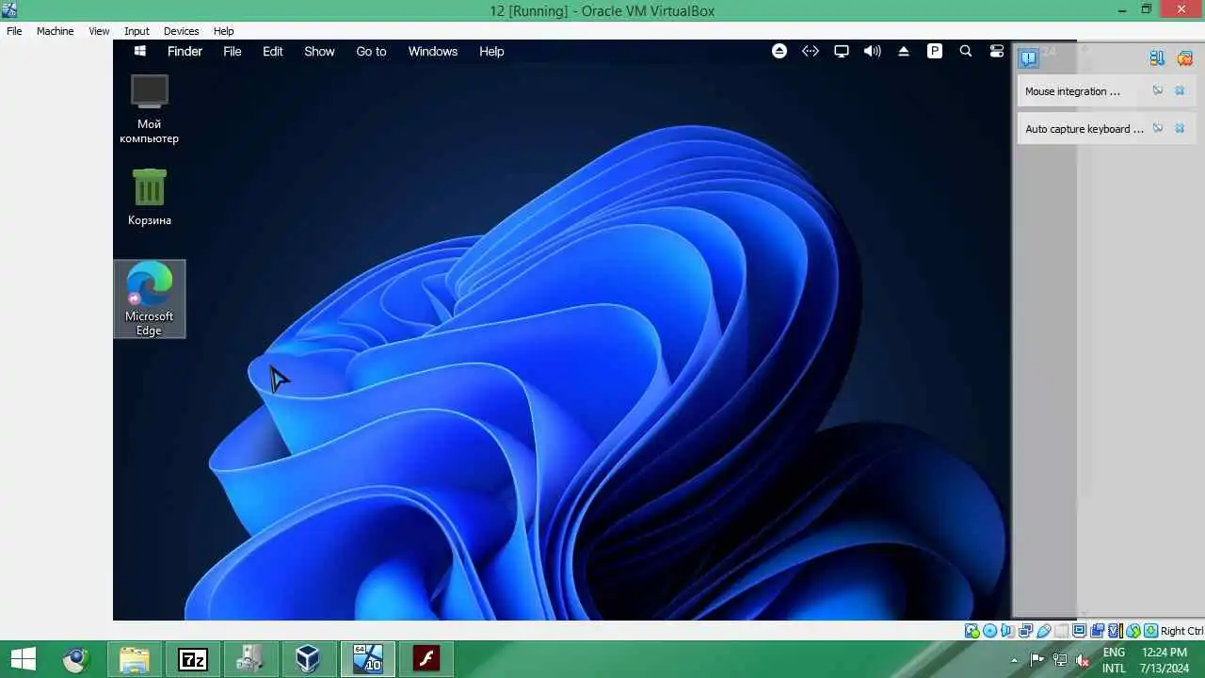Open the guest Help menu beside Windows

tap(491, 51)
